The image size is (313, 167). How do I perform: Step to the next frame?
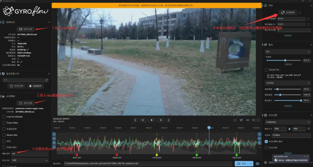pos(161,120)
